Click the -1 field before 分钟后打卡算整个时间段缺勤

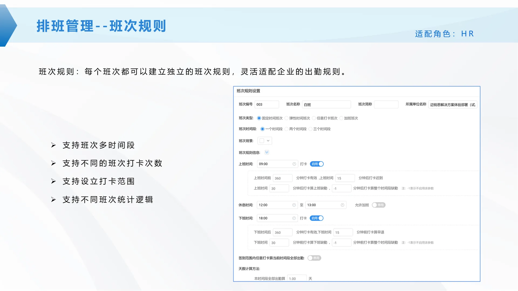coord(342,188)
